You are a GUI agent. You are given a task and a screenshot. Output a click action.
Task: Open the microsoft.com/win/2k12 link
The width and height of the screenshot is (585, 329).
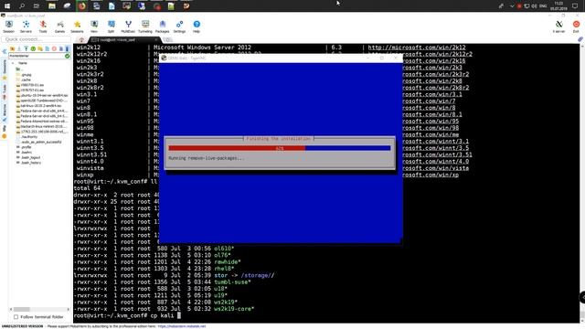(x=417, y=48)
